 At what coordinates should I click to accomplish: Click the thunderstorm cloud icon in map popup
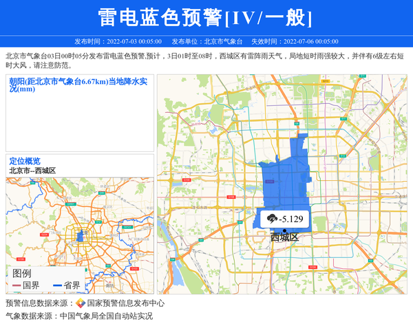tap(272, 219)
